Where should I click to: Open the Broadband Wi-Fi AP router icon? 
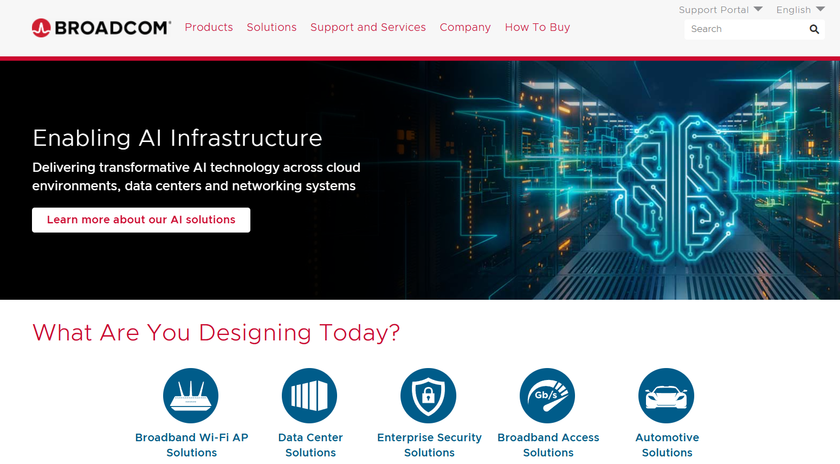pos(191,396)
